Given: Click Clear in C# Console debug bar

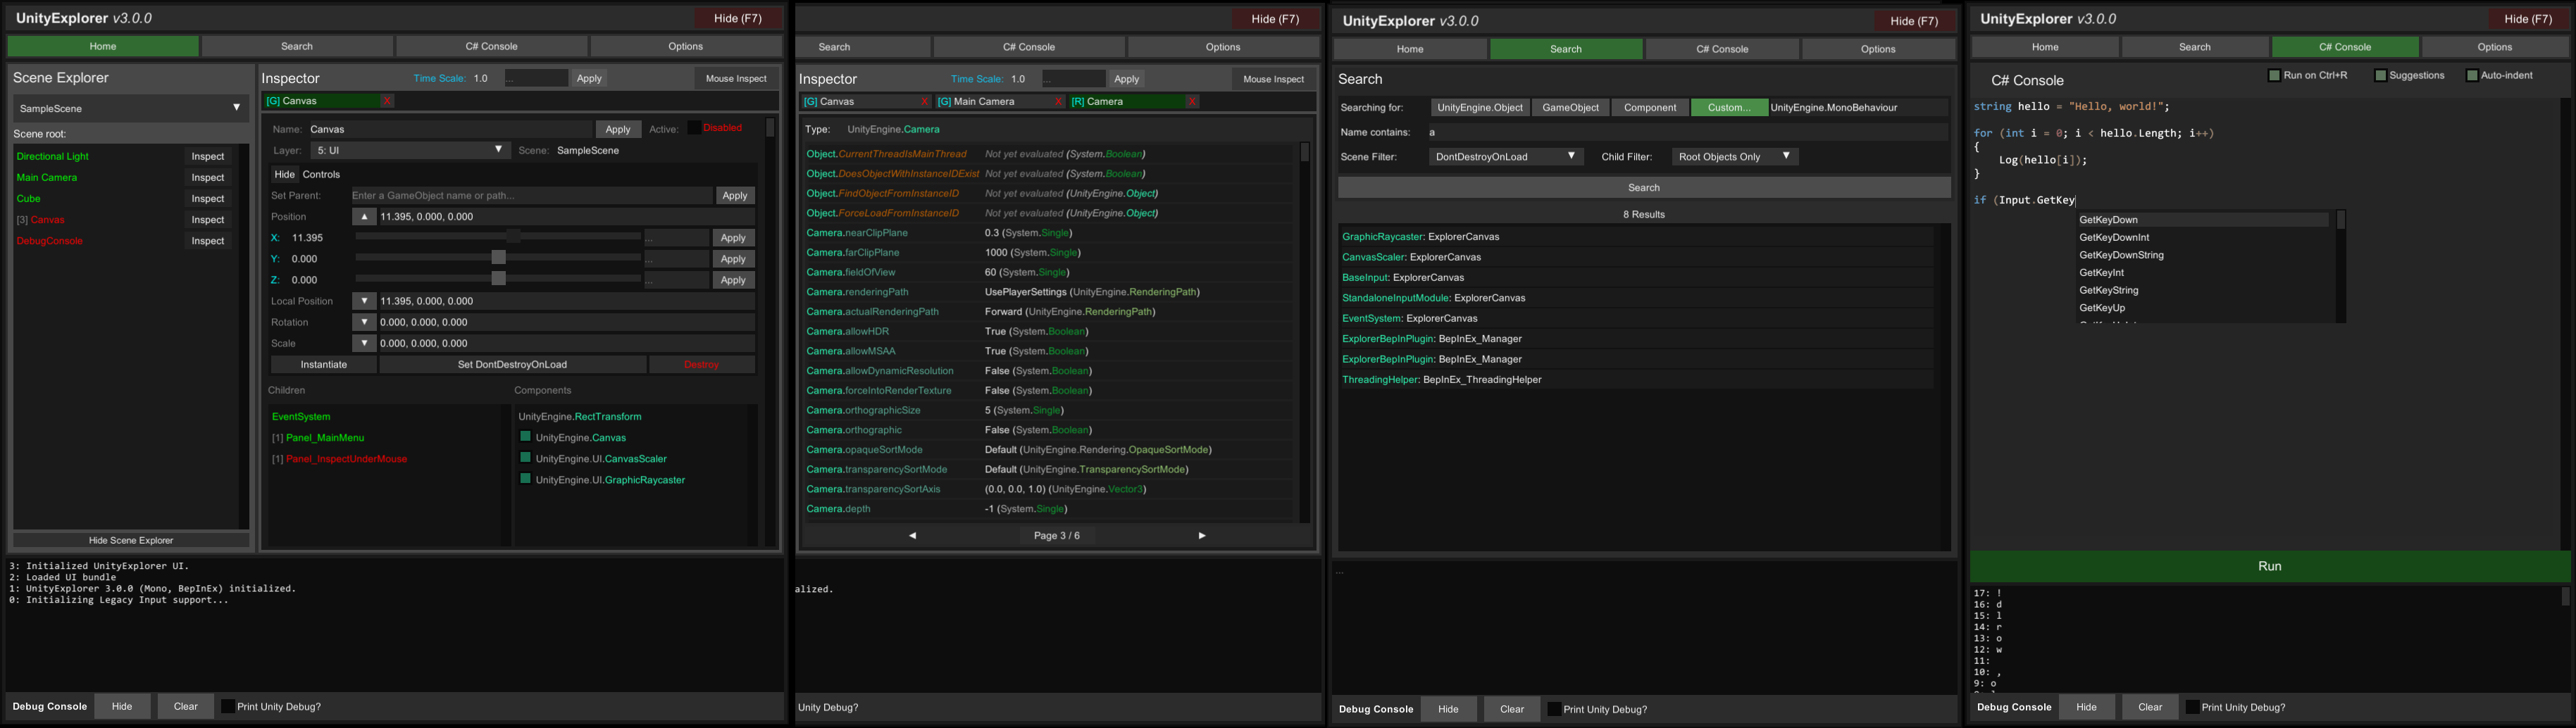Looking at the screenshot, I should [2150, 707].
